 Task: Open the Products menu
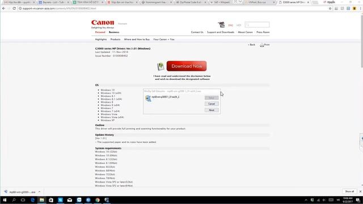coord(115,39)
